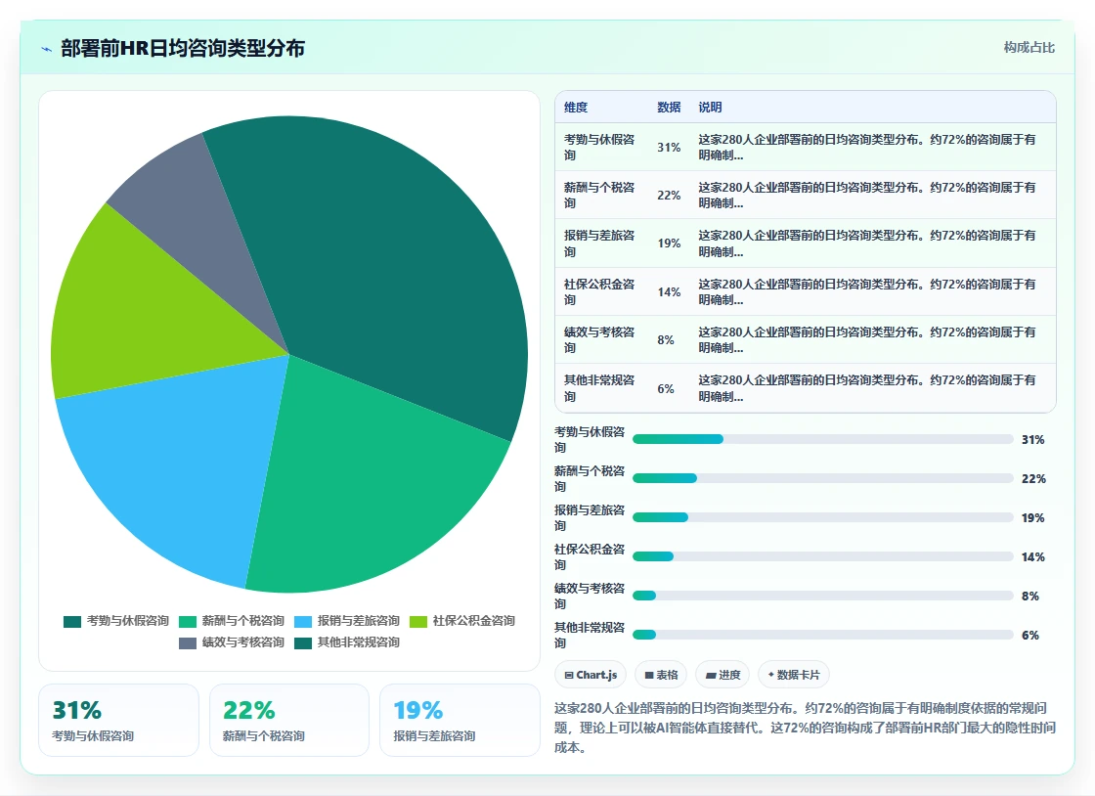Toggle 报销与差旅咨询 legend color box
Image resolution: width=1095 pixels, height=796 pixels.
[x=303, y=621]
